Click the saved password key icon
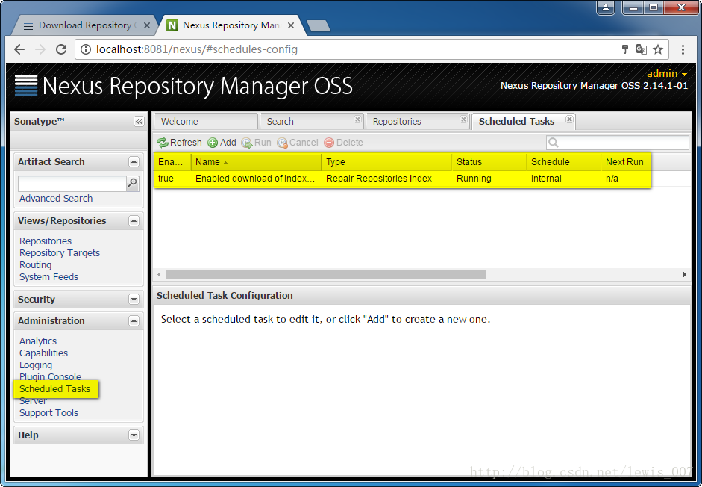Viewport: 702px width, 487px height. pos(625,49)
